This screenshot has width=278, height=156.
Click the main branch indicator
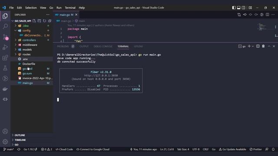pos(9,149)
